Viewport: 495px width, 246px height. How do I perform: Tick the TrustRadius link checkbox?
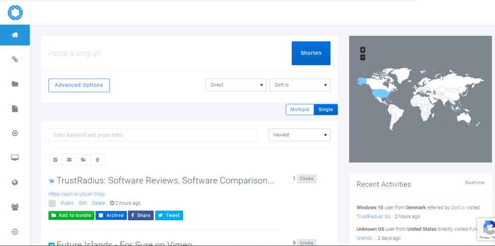[x=52, y=203]
